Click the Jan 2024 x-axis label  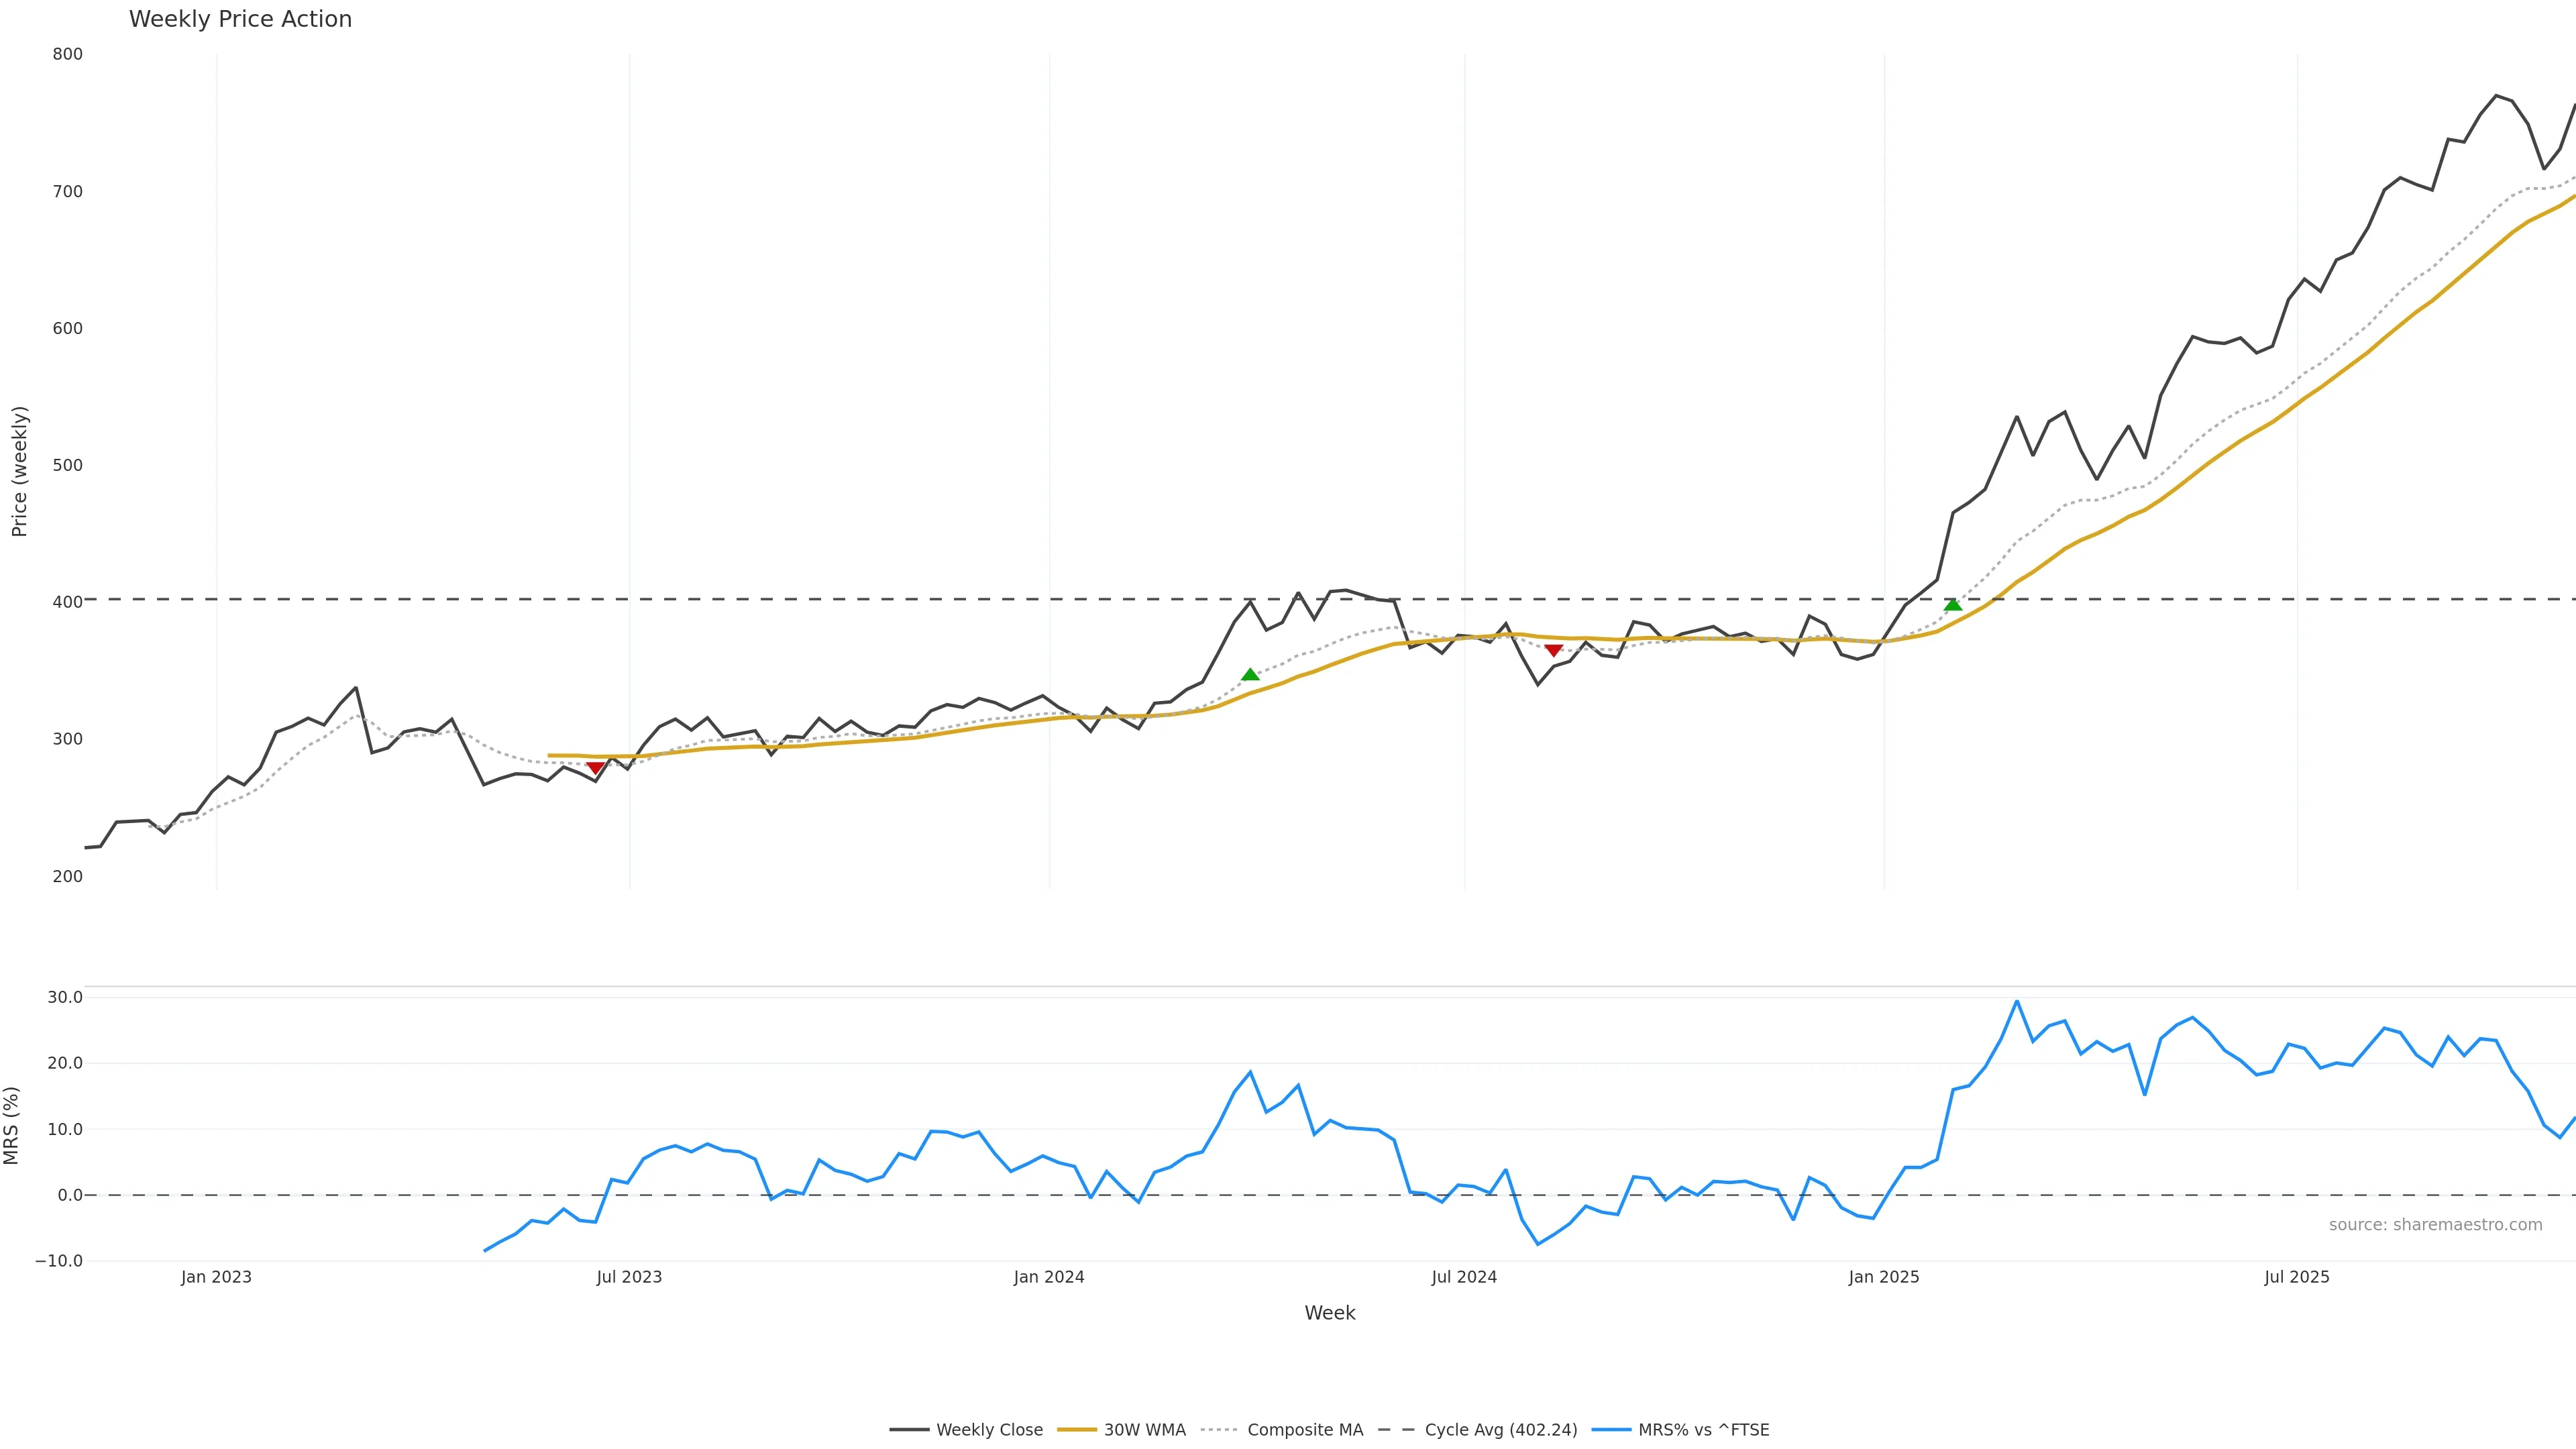point(1048,1277)
